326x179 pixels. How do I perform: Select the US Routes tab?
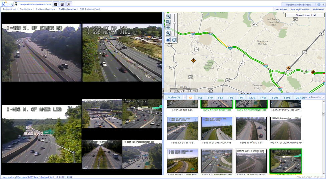[299, 98]
